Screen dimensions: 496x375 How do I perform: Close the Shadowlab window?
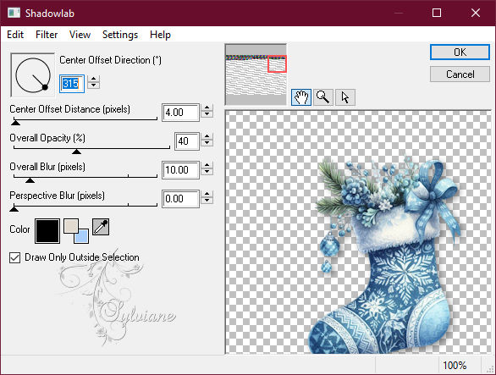(x=476, y=13)
